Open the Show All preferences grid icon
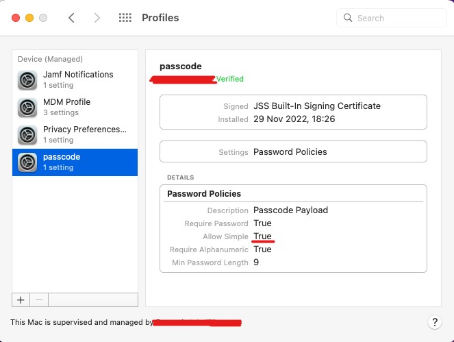 pos(125,18)
